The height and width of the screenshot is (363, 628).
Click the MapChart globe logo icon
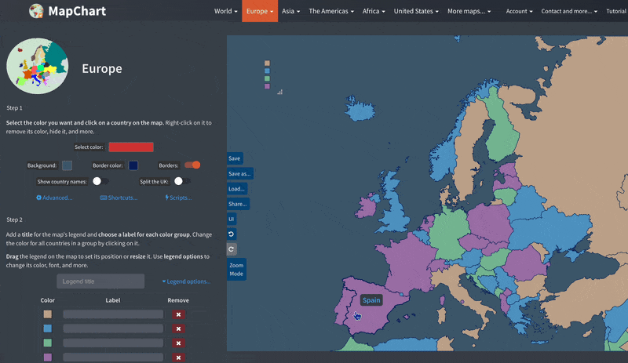(x=36, y=11)
